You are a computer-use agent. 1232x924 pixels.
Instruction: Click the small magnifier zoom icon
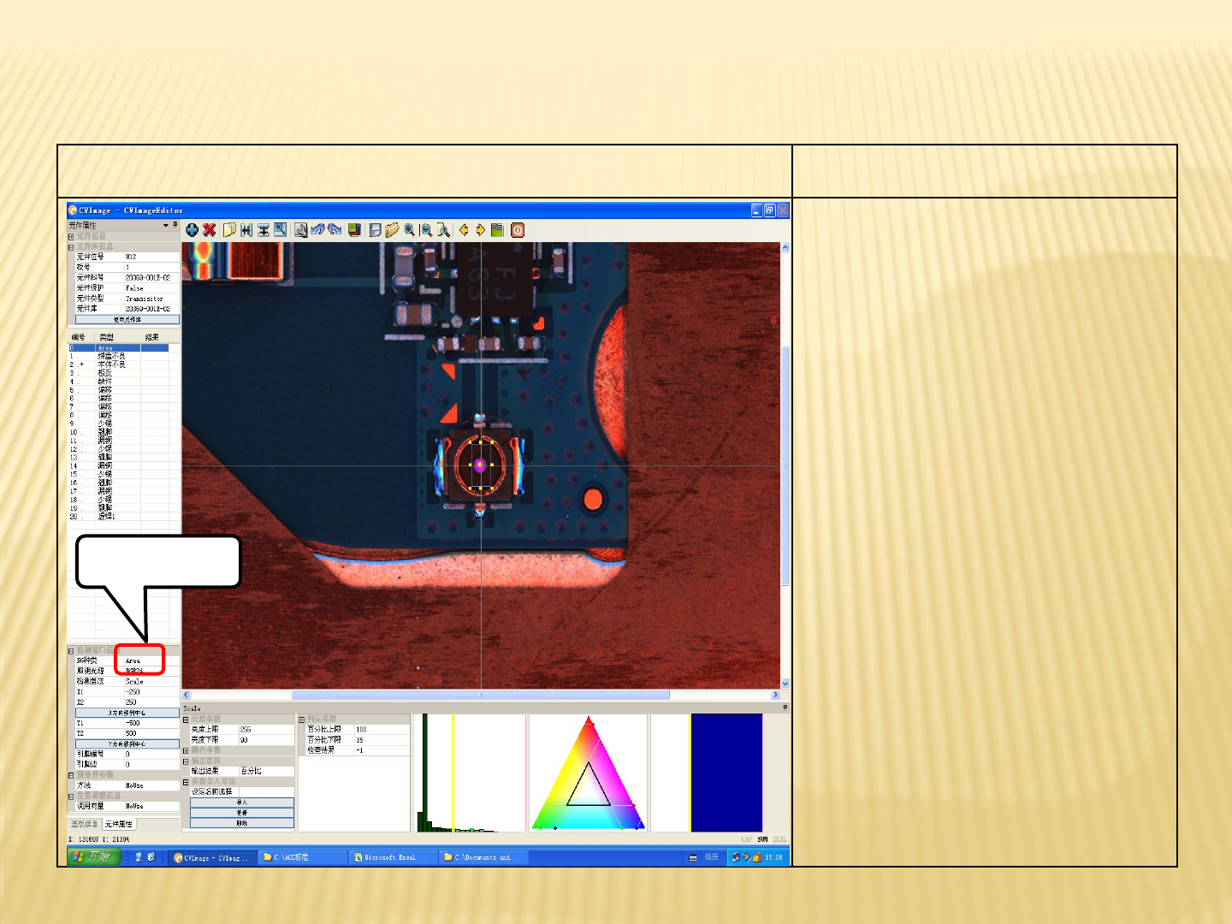(x=410, y=230)
